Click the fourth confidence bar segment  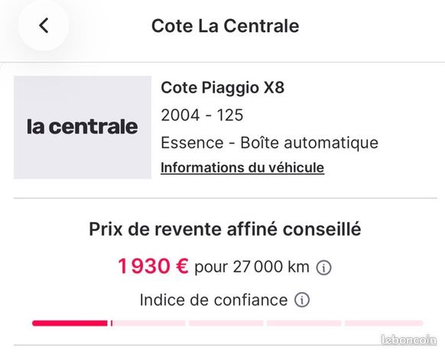pyautogui.click(x=304, y=323)
